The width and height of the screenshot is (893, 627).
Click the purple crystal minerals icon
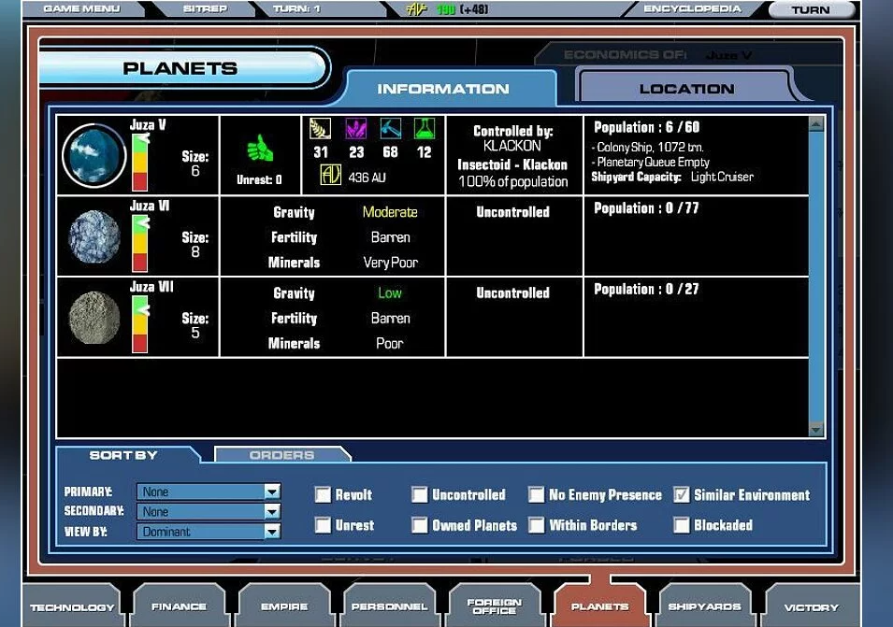[x=356, y=129]
